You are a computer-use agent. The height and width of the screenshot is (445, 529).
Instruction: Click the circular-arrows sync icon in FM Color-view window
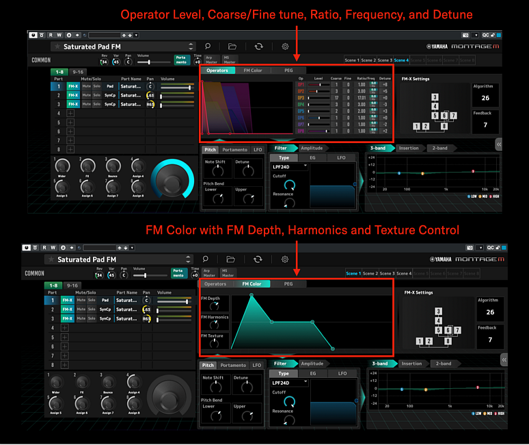pos(258,259)
